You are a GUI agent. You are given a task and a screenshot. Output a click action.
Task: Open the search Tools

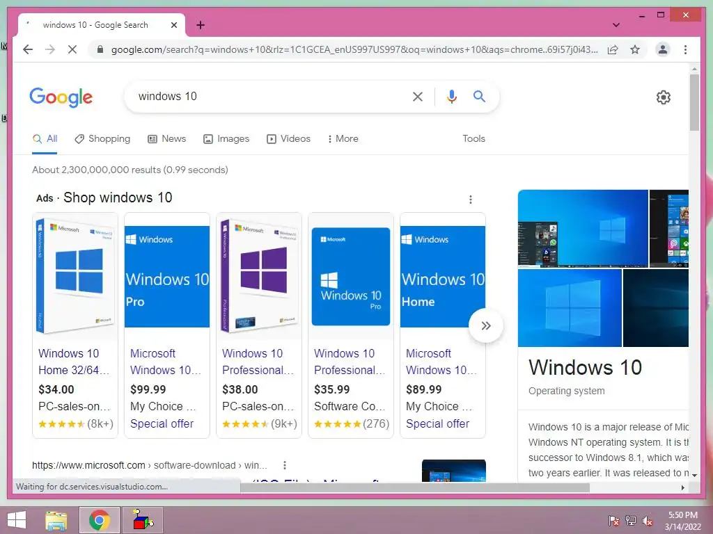click(x=473, y=139)
